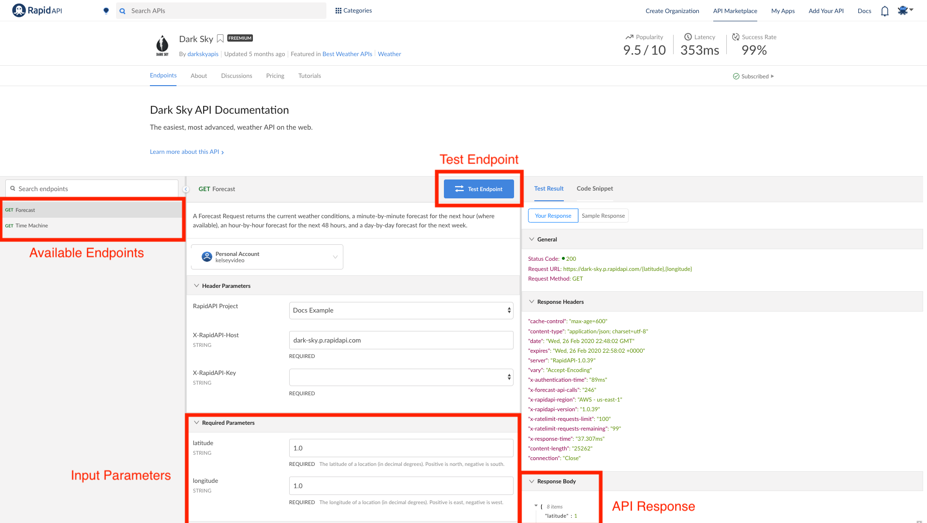Collapse the Response Headers section
The image size is (927, 523).
tap(532, 302)
